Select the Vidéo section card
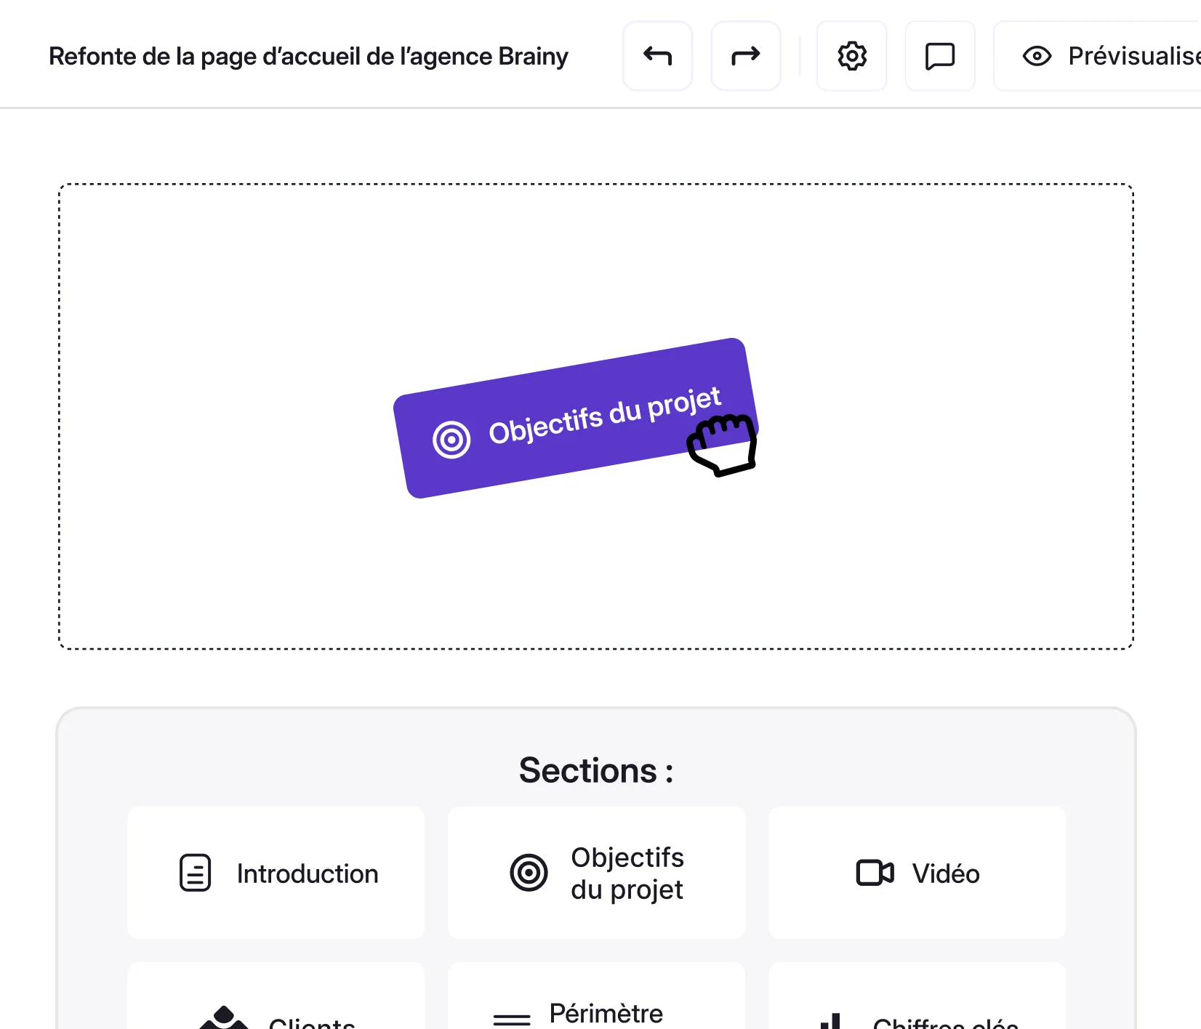 (916, 873)
